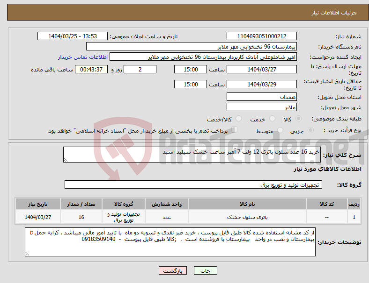Open اطلاعات تماس خریدار link
The width and height of the screenshot is (369, 283).
point(83,57)
